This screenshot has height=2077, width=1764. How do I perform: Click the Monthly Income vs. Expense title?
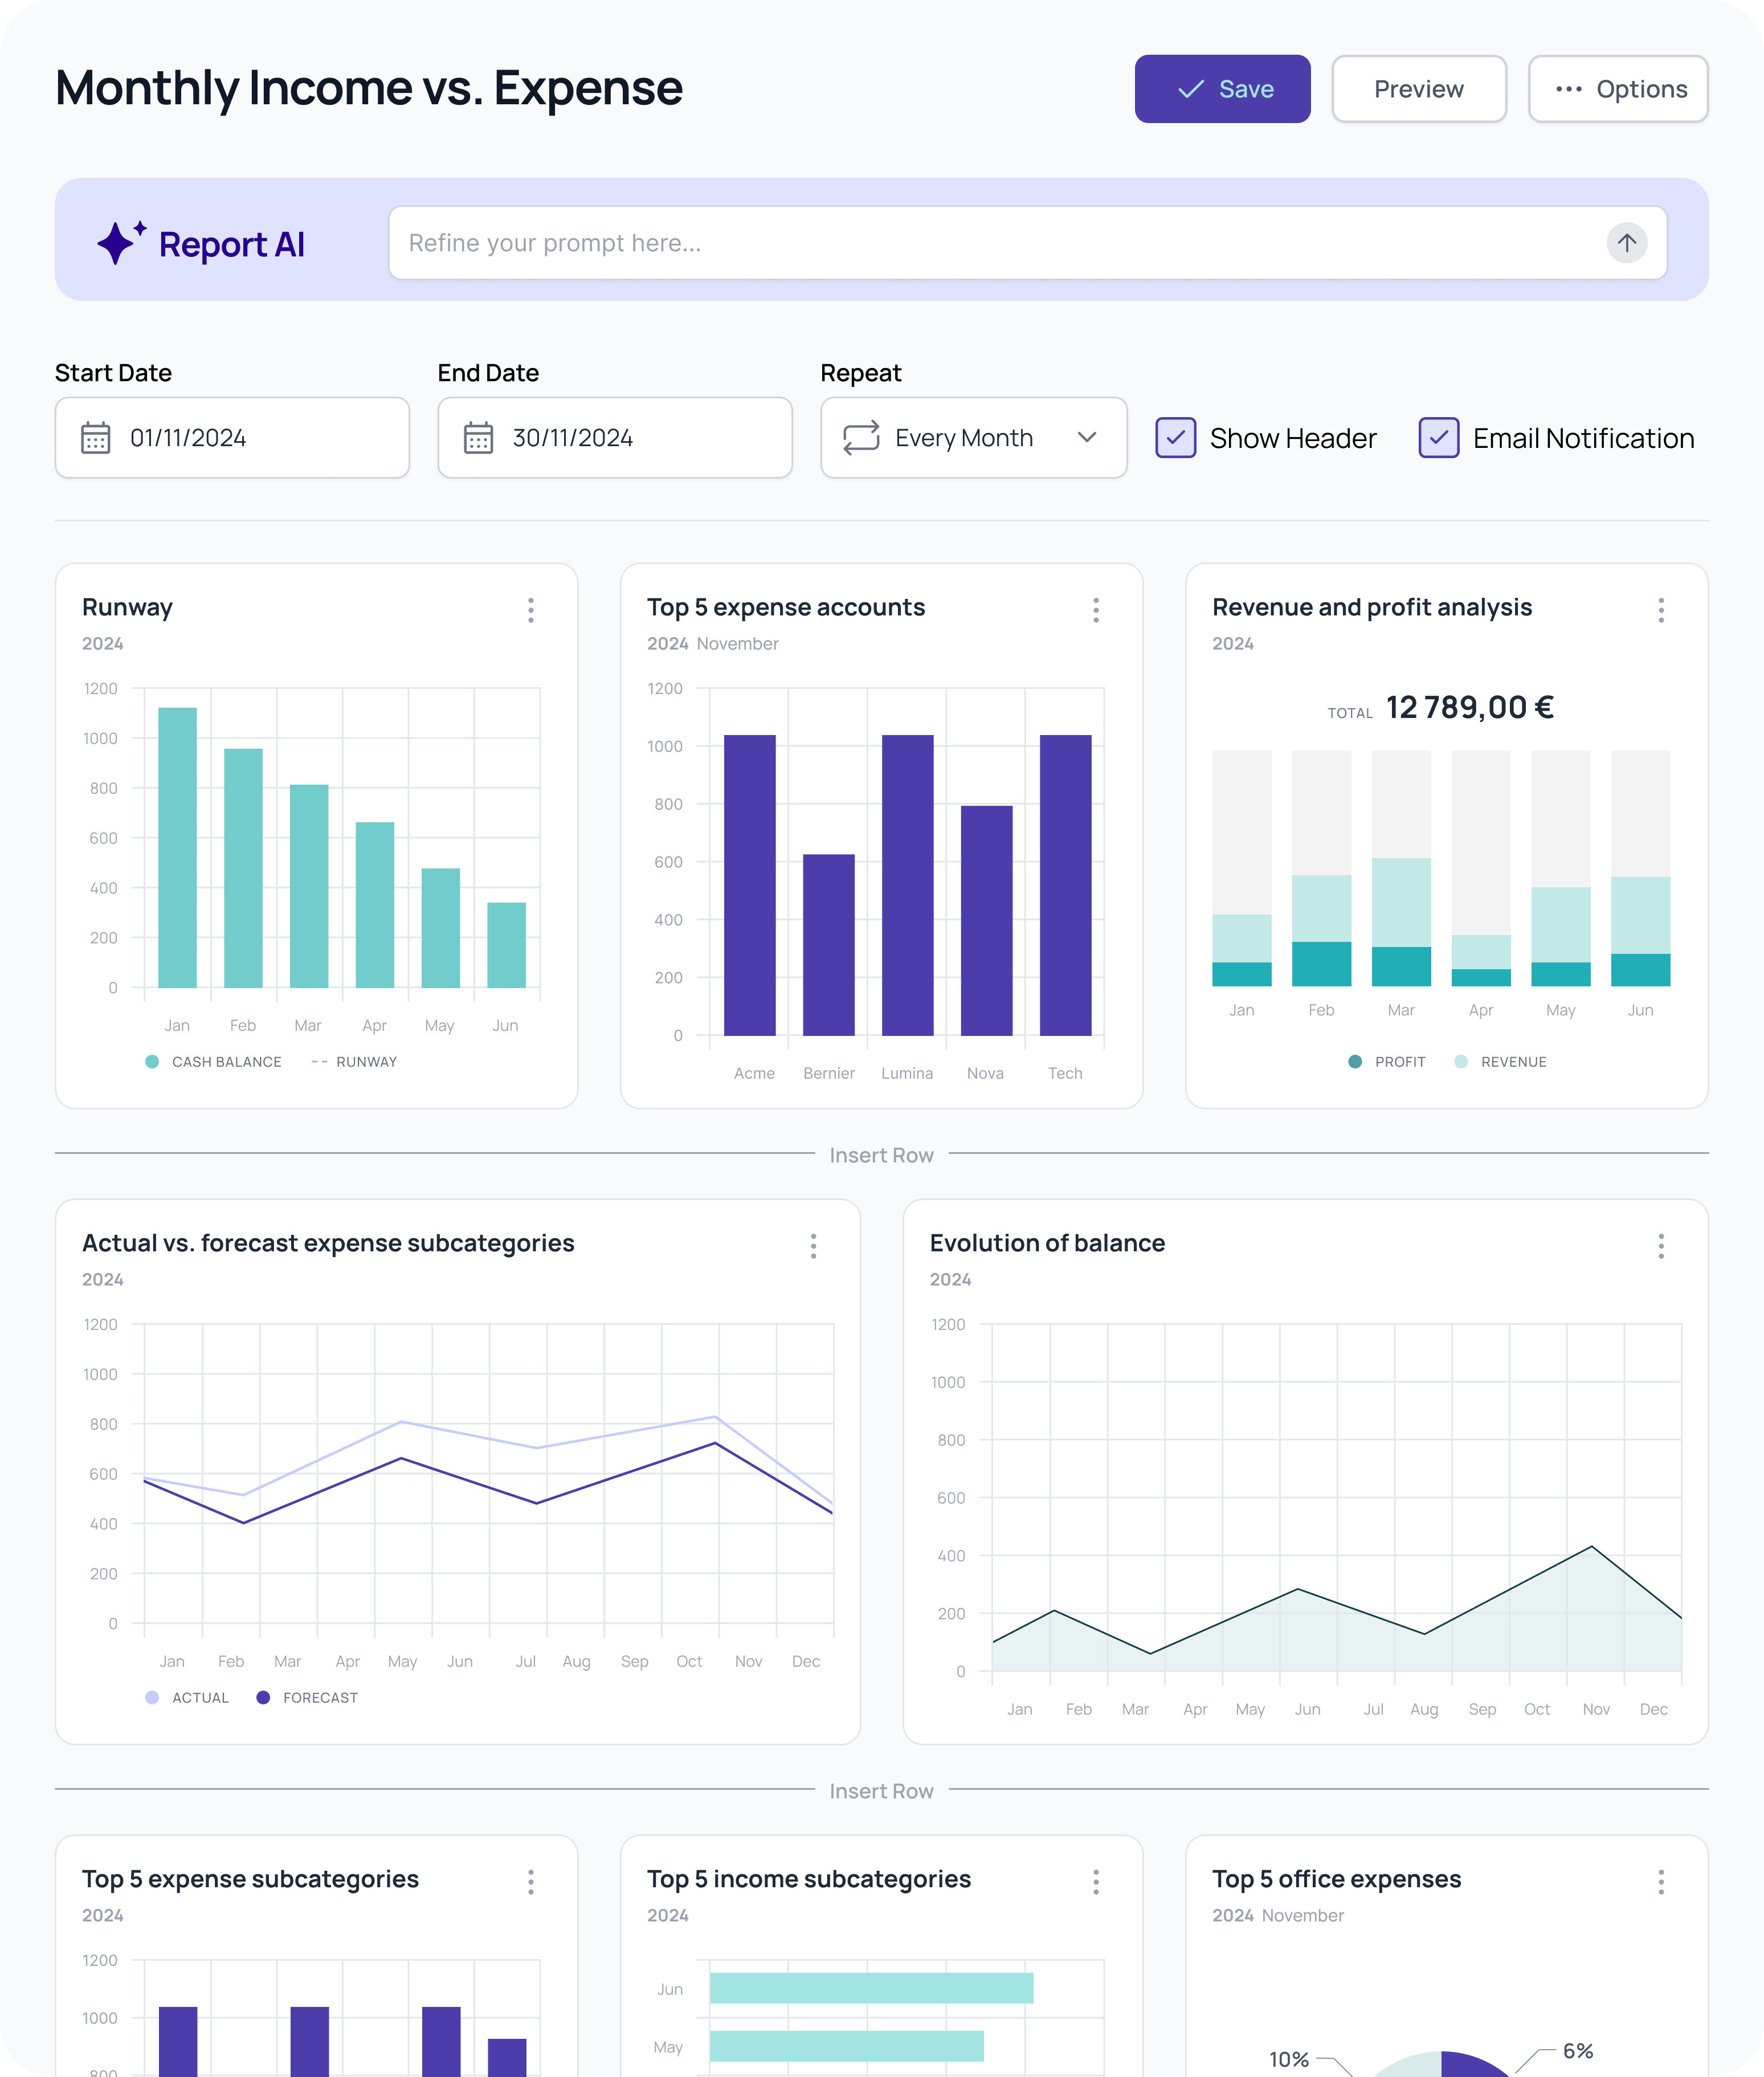coord(369,88)
